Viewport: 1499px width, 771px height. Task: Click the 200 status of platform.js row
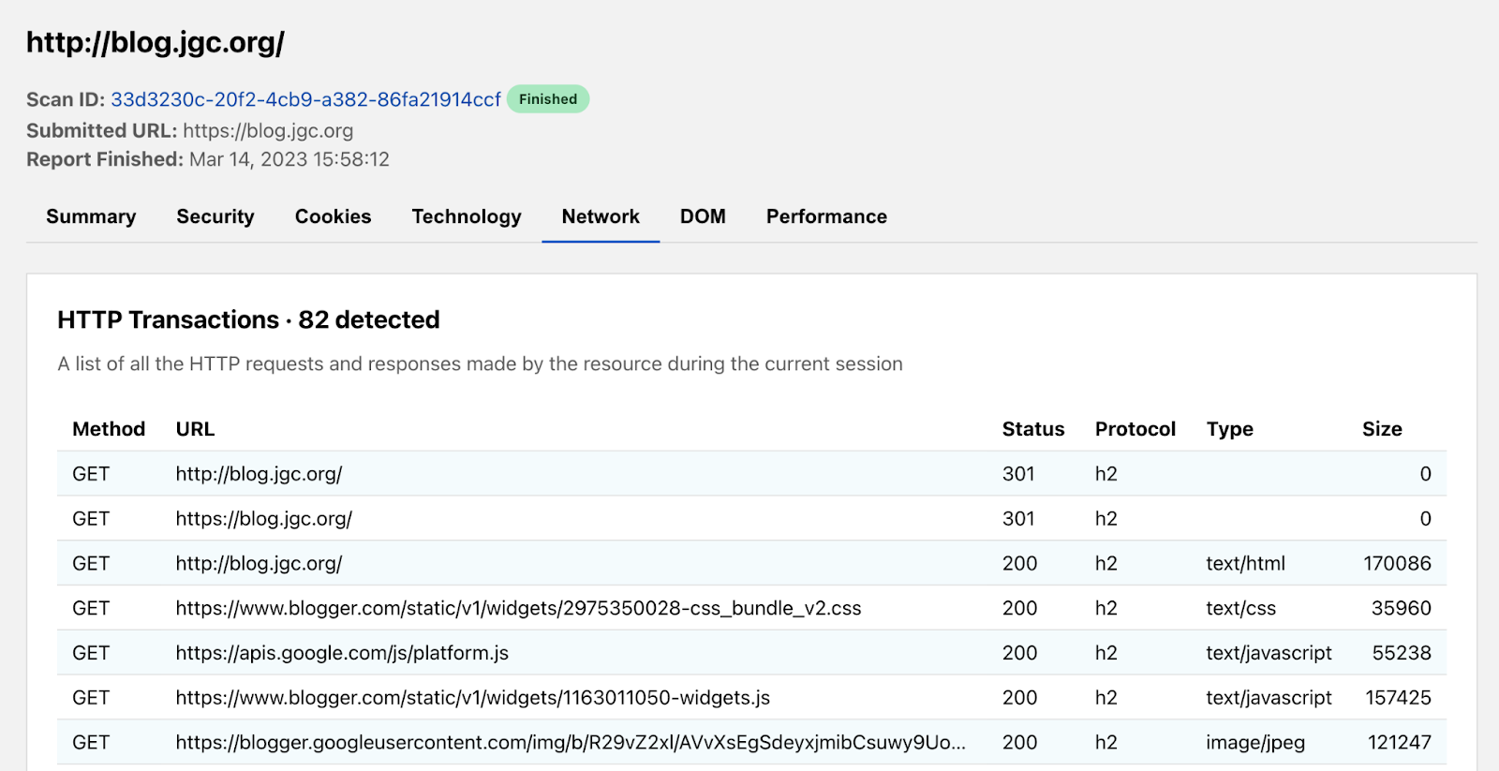[1019, 653]
